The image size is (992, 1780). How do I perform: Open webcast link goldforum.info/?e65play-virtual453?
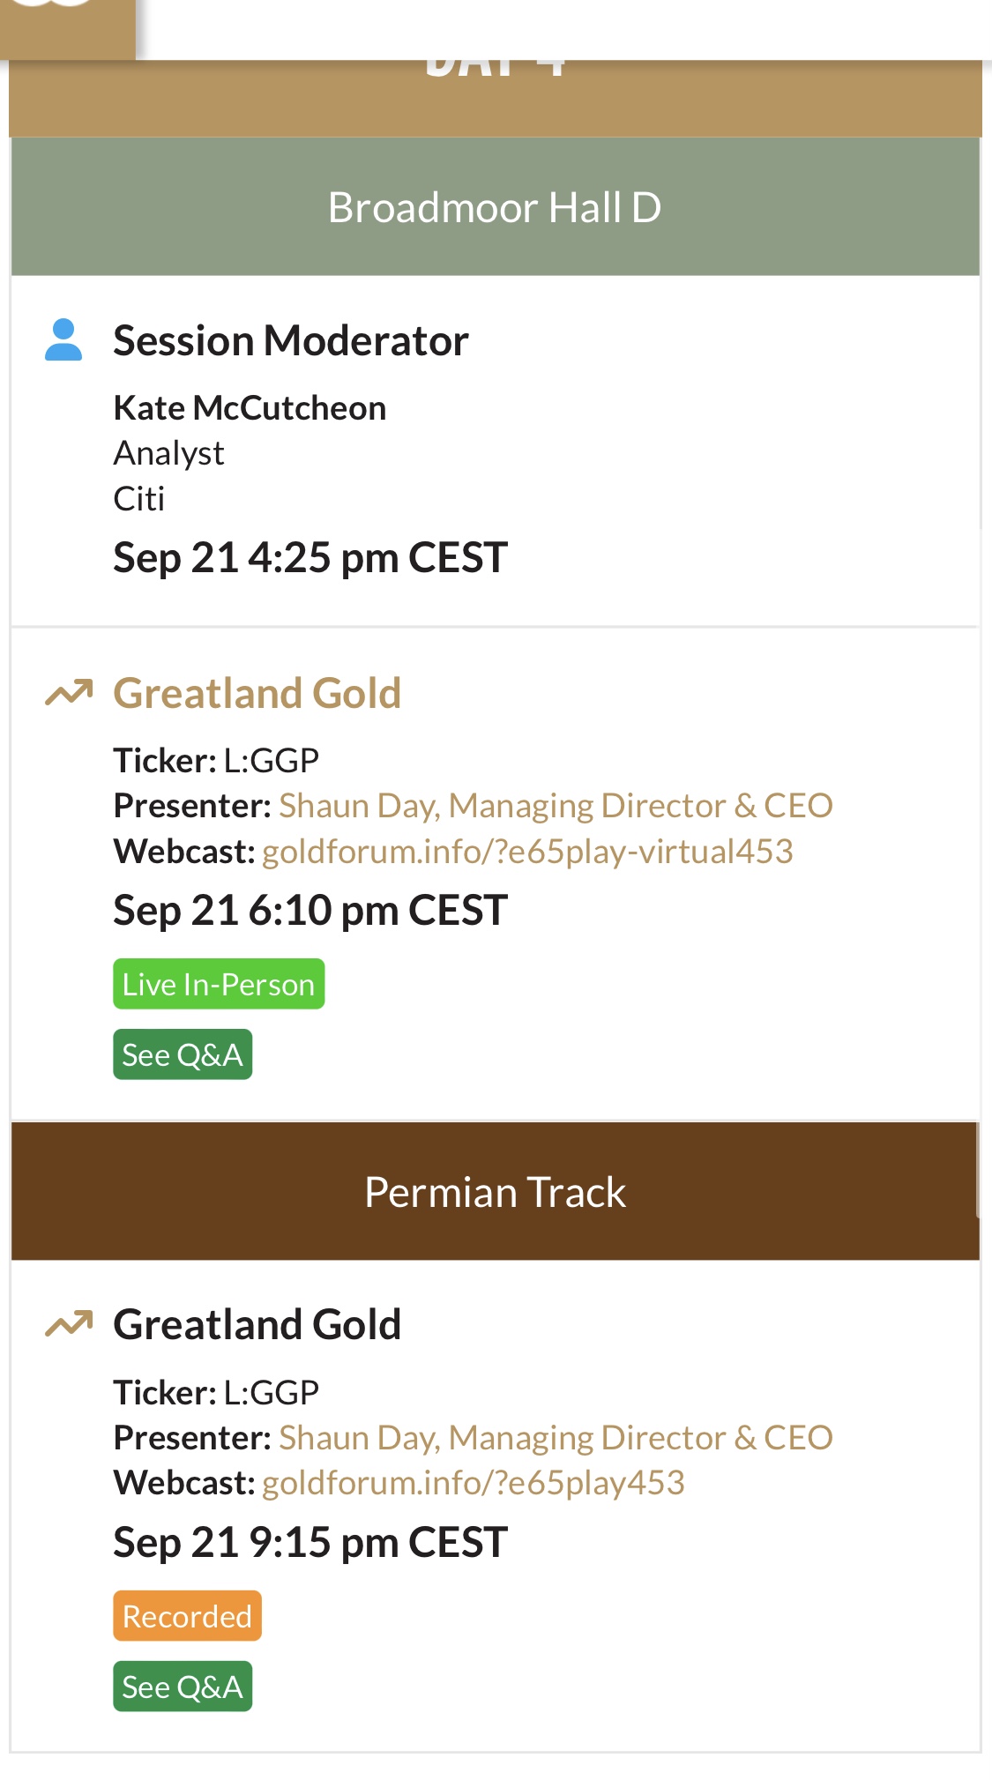click(x=527, y=852)
